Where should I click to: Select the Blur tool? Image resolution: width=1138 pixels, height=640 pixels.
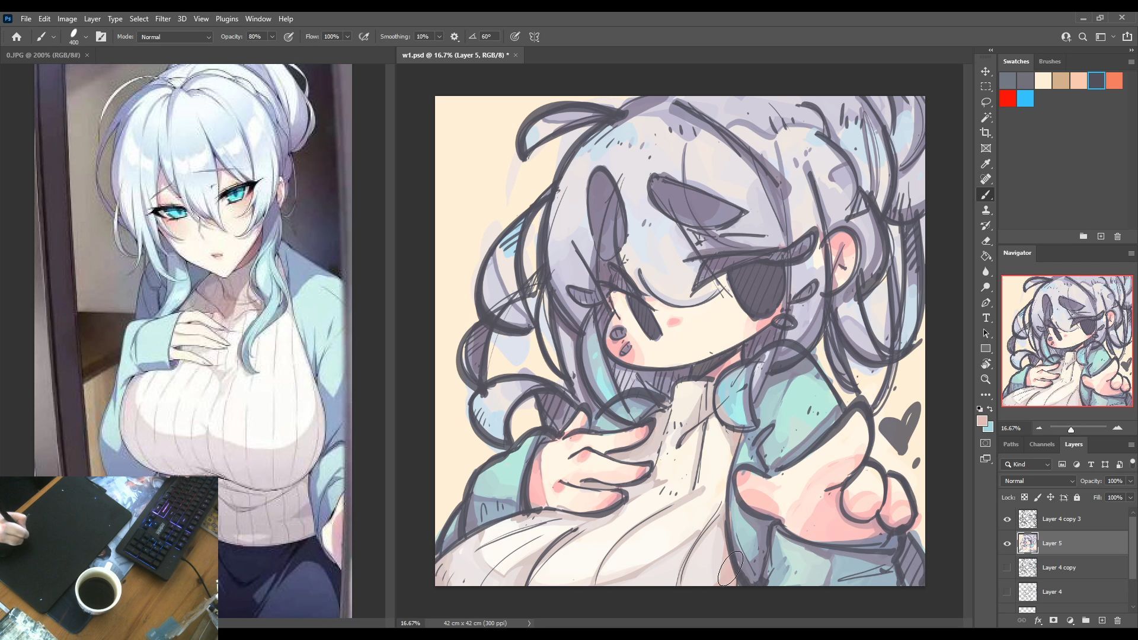click(x=986, y=271)
